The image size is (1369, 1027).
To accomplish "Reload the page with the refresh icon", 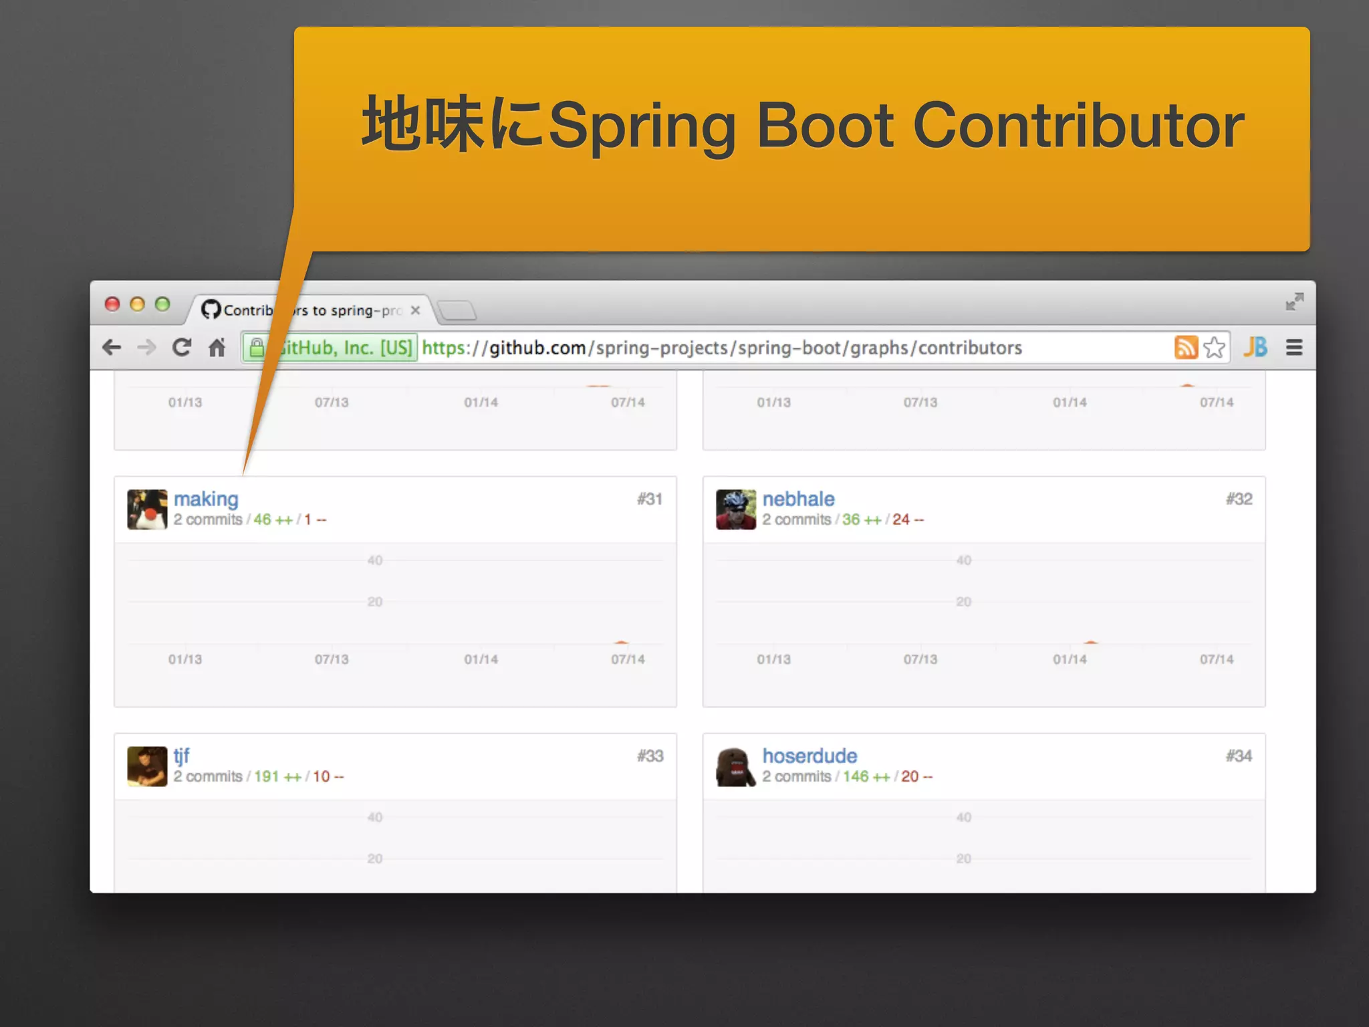I will (x=182, y=347).
